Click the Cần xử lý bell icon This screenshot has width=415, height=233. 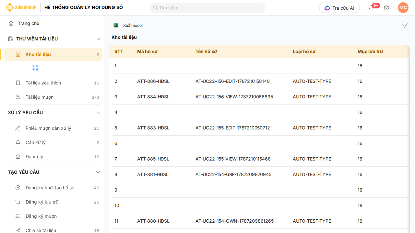click(18, 142)
